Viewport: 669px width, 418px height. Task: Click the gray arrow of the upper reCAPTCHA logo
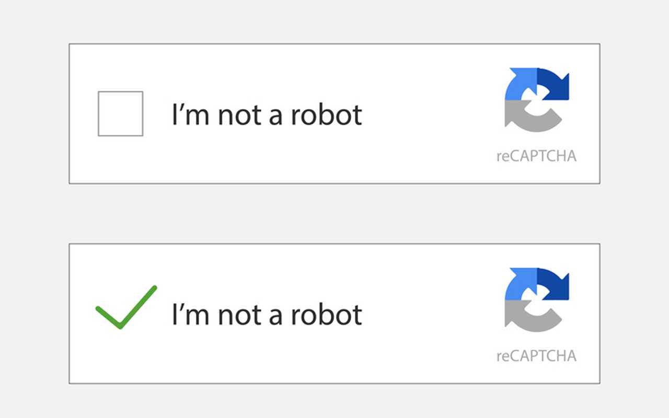tap(530, 115)
